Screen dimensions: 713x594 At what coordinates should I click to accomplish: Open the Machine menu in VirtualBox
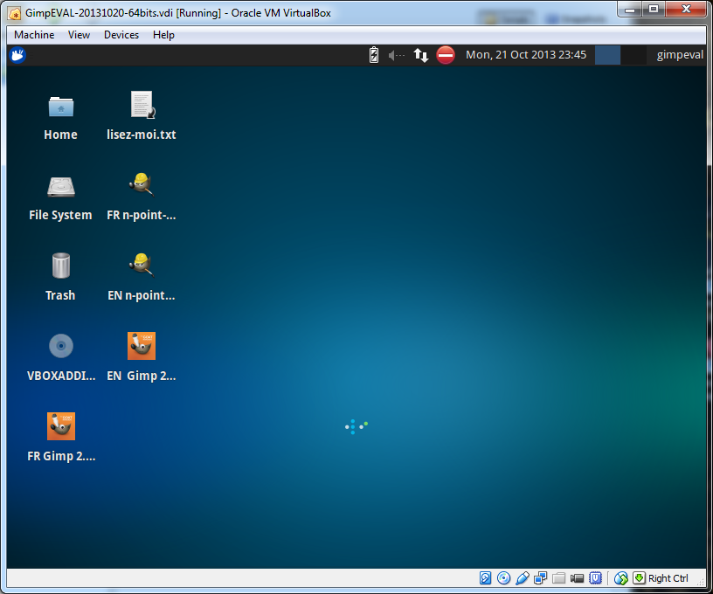[34, 35]
